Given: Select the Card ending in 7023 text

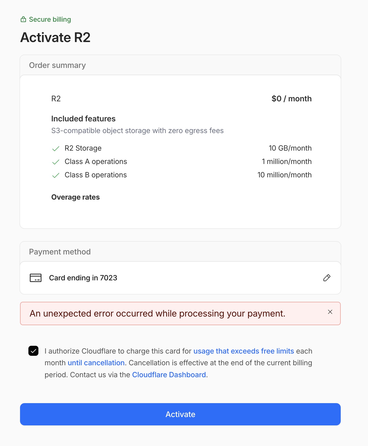Looking at the screenshot, I should (x=83, y=278).
